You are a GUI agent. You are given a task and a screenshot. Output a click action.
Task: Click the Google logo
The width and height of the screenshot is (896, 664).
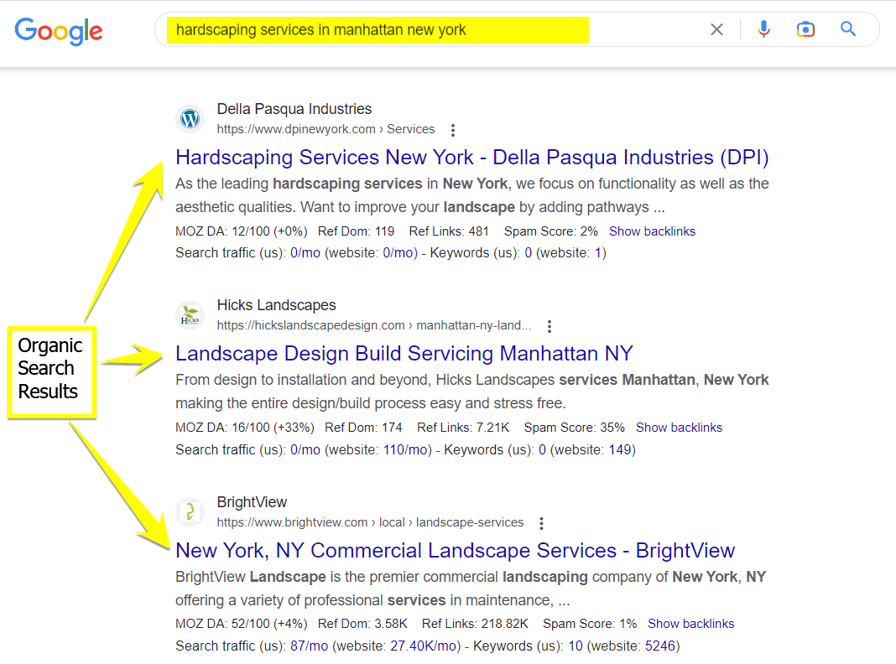[59, 31]
